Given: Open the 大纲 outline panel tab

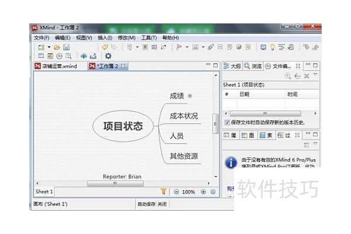Looking at the screenshot, I should tap(232, 66).
